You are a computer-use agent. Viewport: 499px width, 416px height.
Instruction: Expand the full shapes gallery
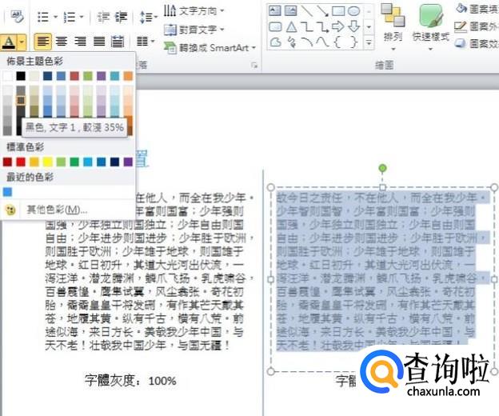tap(369, 42)
